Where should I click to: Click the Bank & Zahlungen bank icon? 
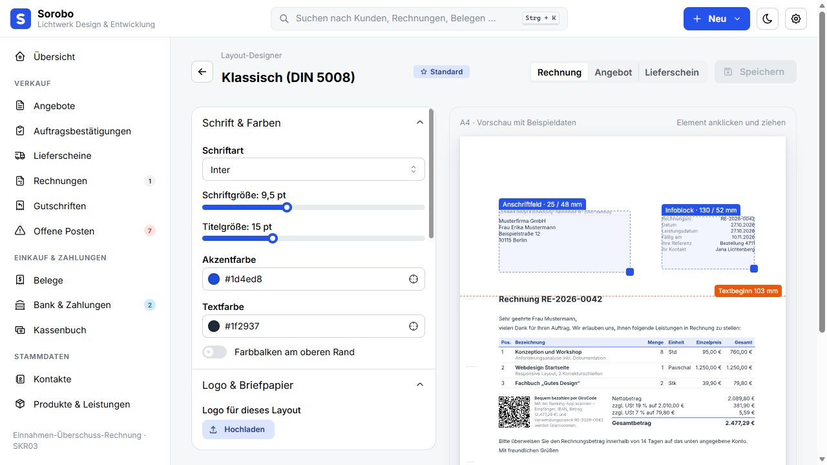point(21,305)
